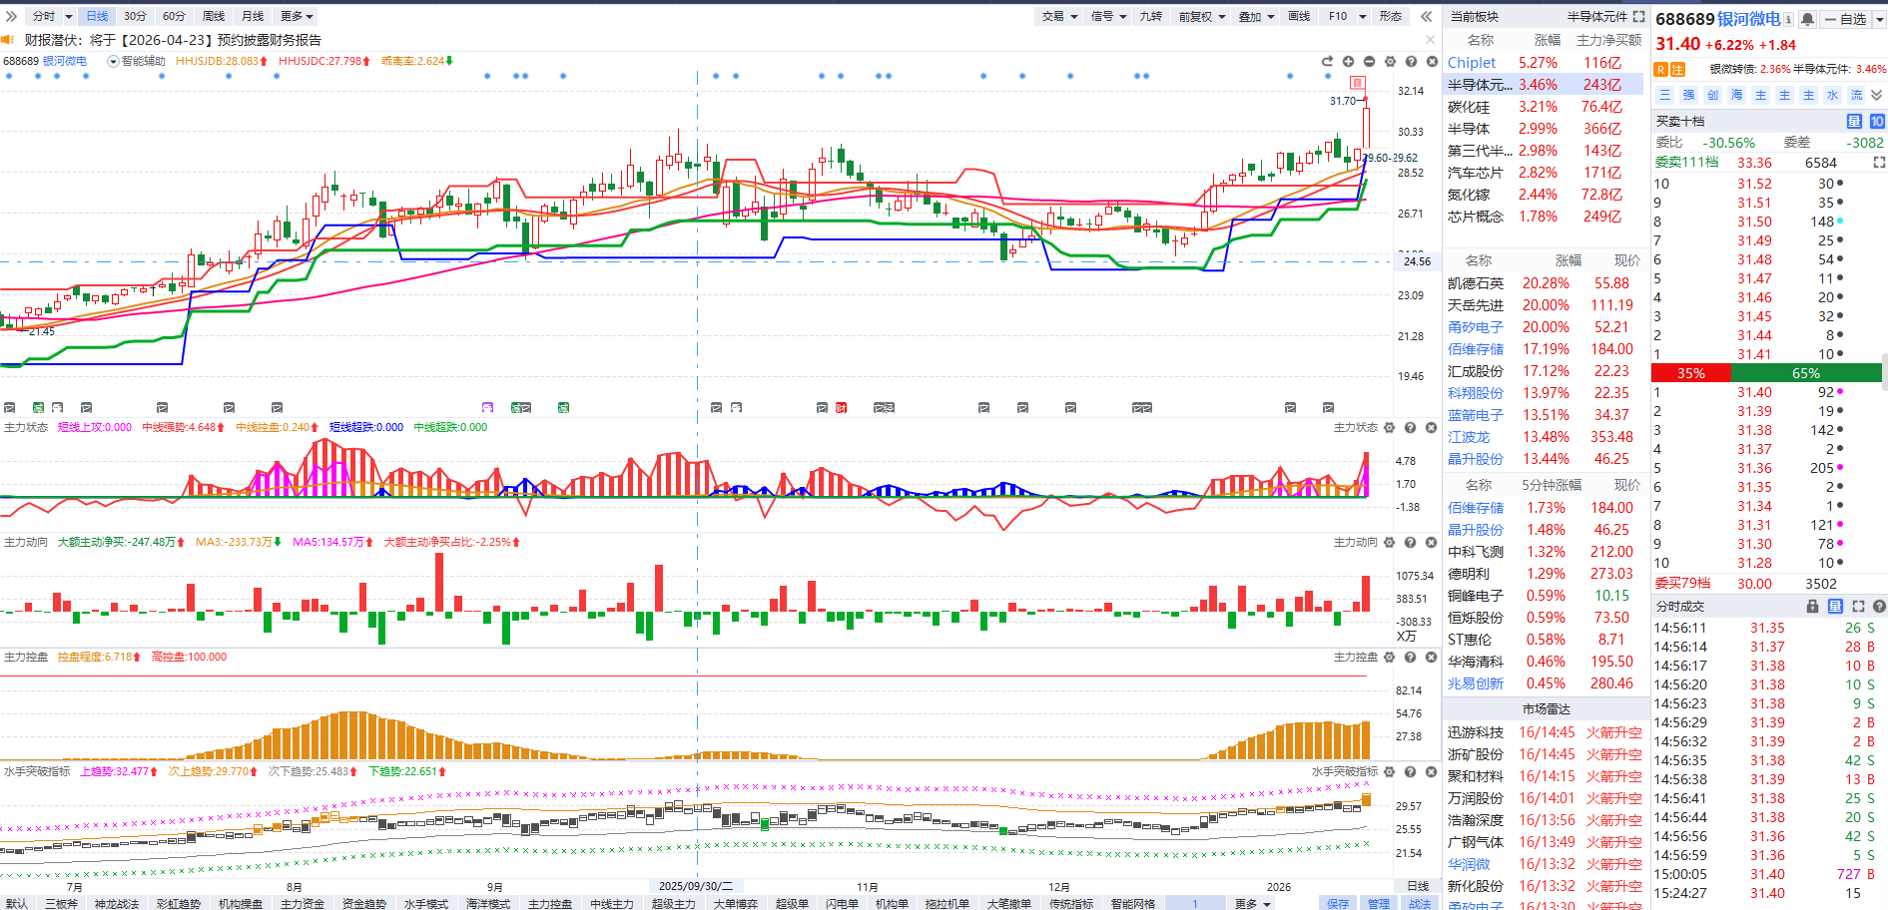Switch to the 周线 weekly timeframe
1888x910 pixels.
(x=214, y=16)
